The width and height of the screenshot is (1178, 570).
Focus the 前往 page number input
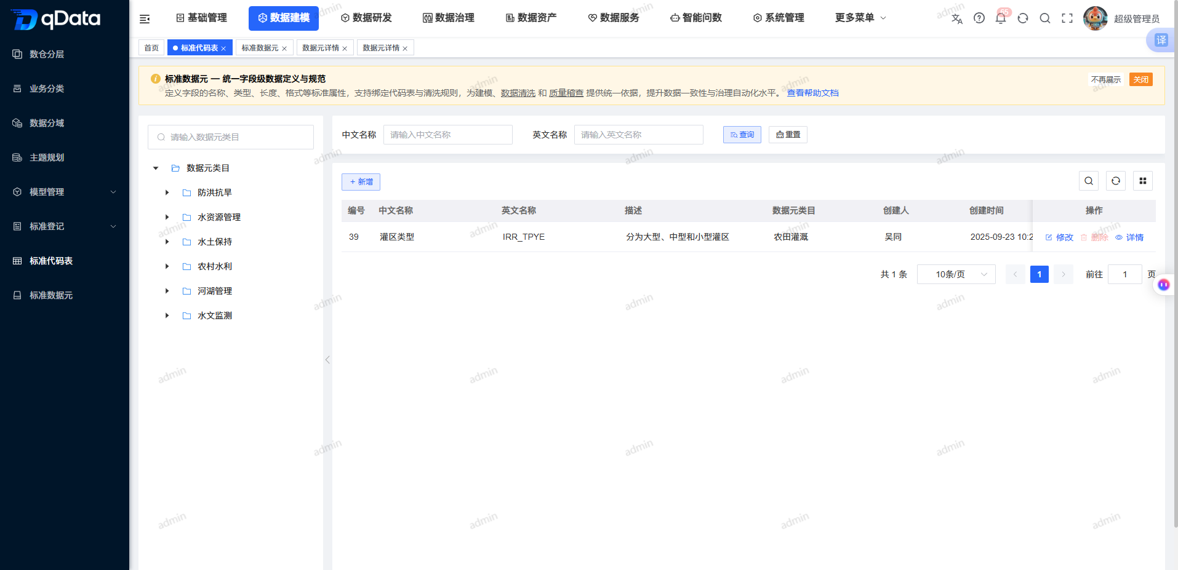point(1125,274)
